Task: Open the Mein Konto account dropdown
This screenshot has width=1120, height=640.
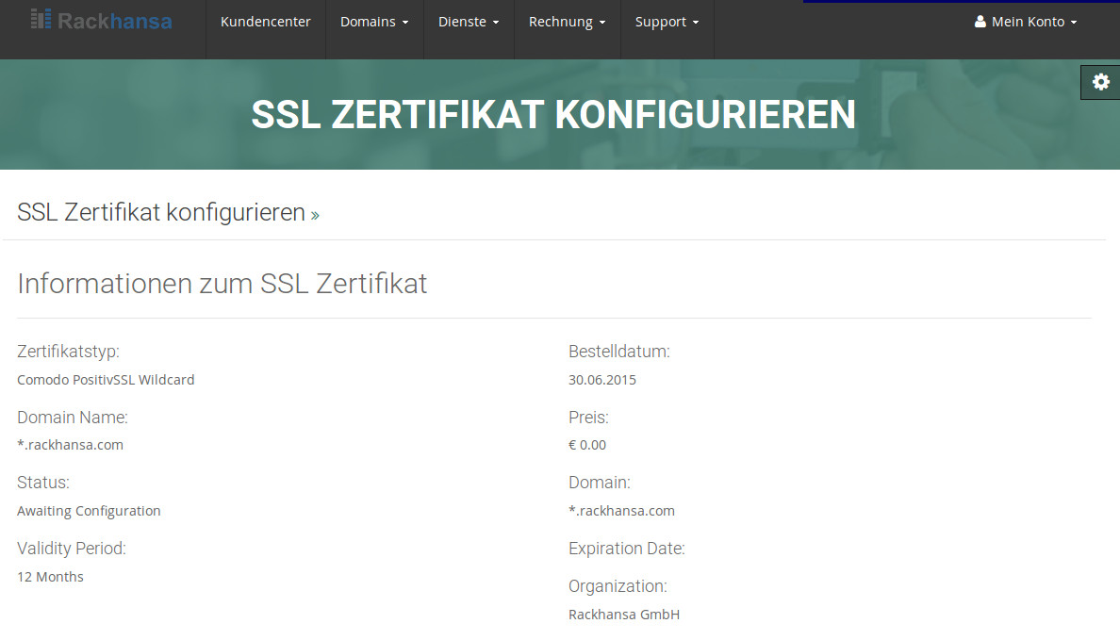Action: [x=1026, y=22]
